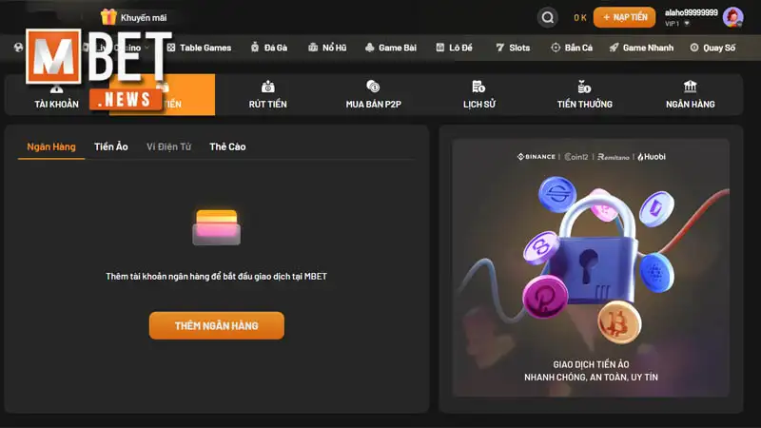Open the user avatar profile picture
The height and width of the screenshot is (428, 761).
pyautogui.click(x=732, y=17)
